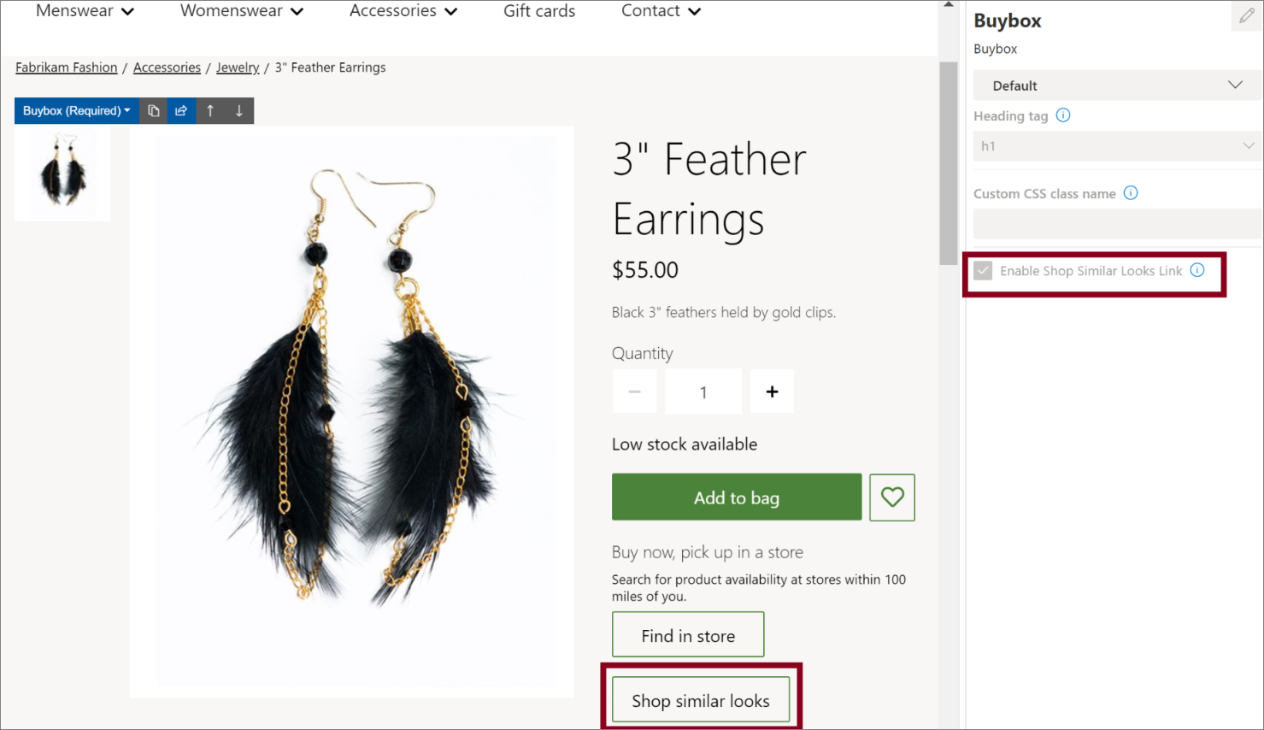The height and width of the screenshot is (730, 1264).
Task: Toggle Enable Shop Similar Looks Link checkbox
Action: pyautogui.click(x=983, y=271)
